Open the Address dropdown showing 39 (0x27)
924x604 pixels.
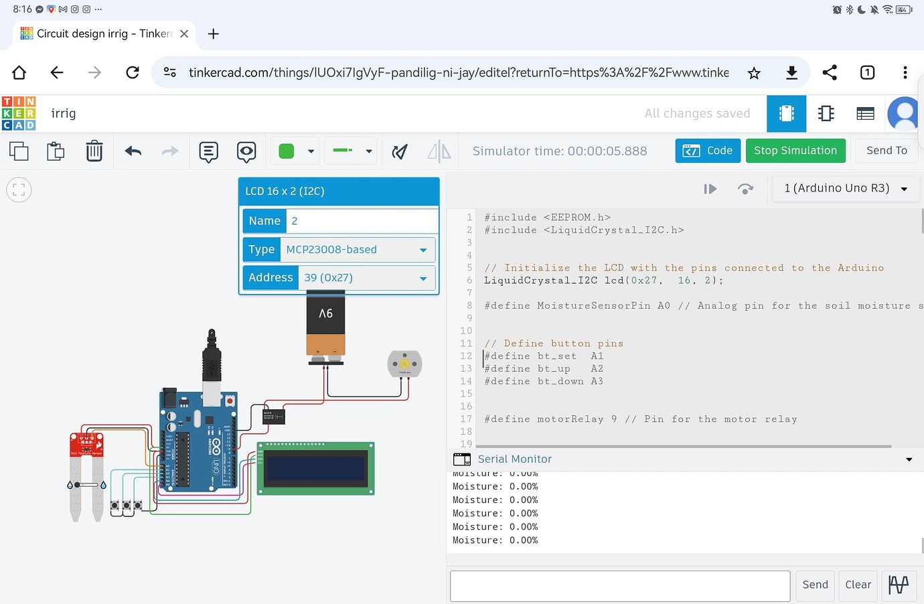pyautogui.click(x=366, y=277)
